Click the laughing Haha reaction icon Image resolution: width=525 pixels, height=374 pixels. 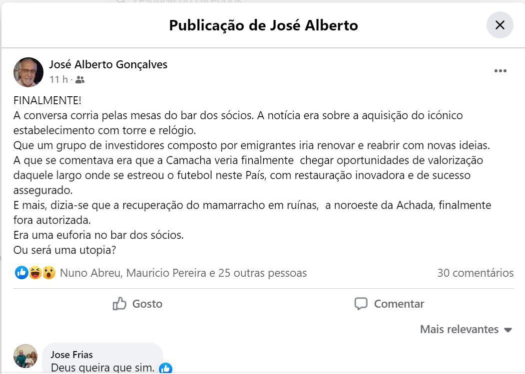tap(35, 273)
